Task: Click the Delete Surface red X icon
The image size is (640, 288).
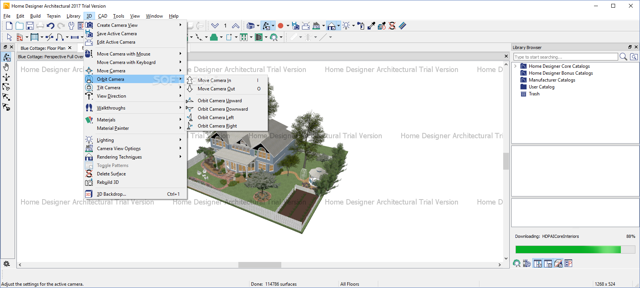Action: (392, 26)
